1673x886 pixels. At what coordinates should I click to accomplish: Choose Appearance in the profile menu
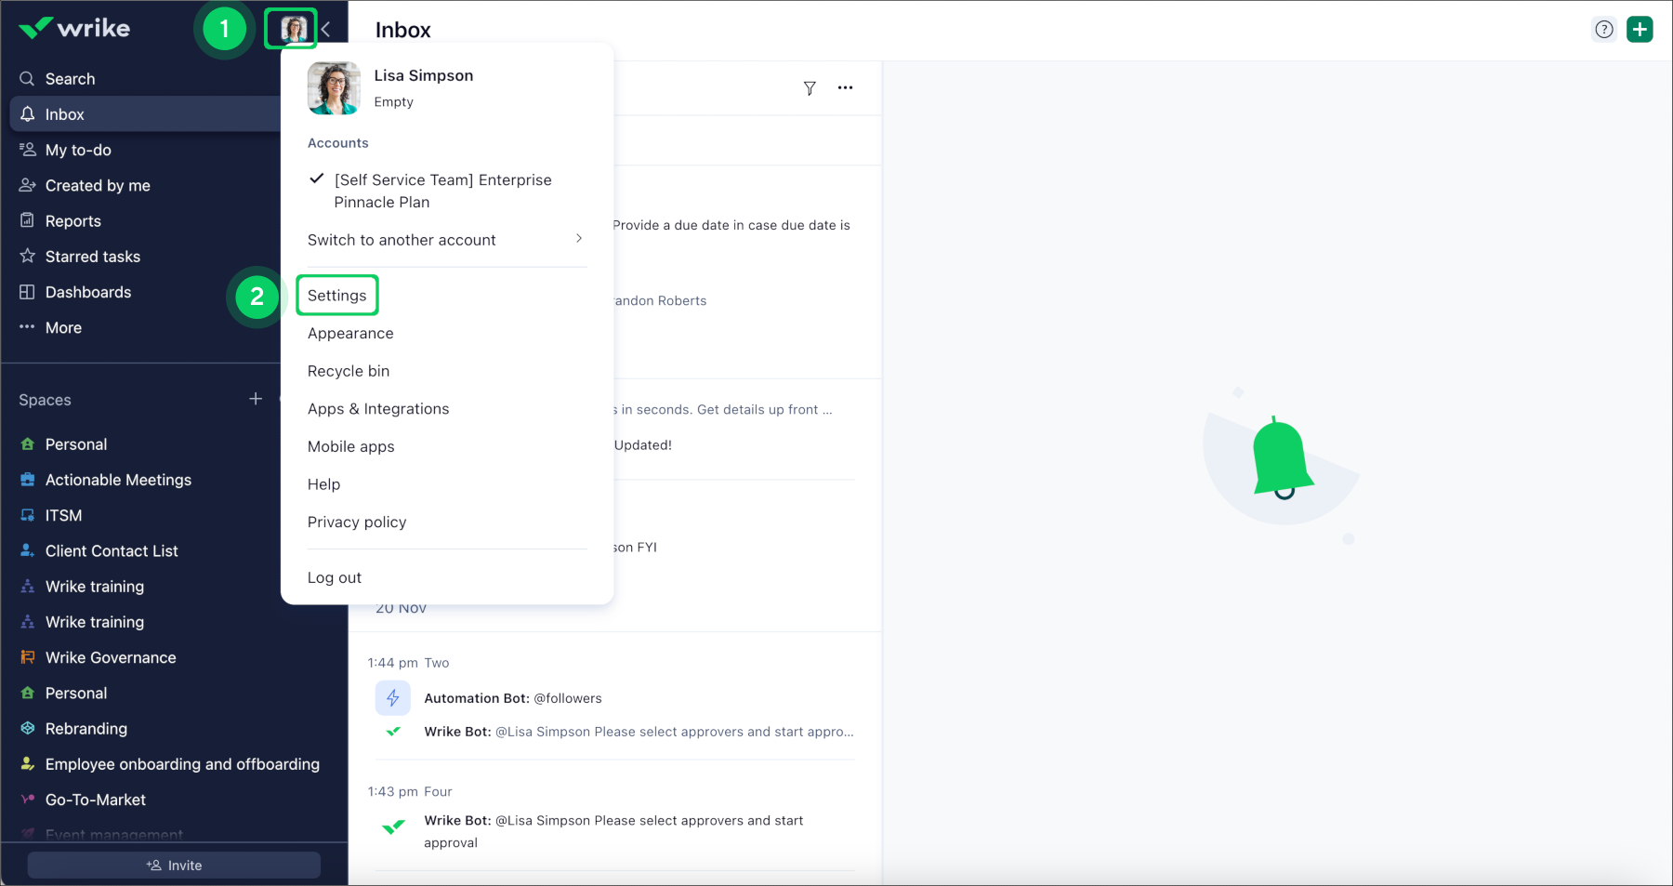pos(350,334)
